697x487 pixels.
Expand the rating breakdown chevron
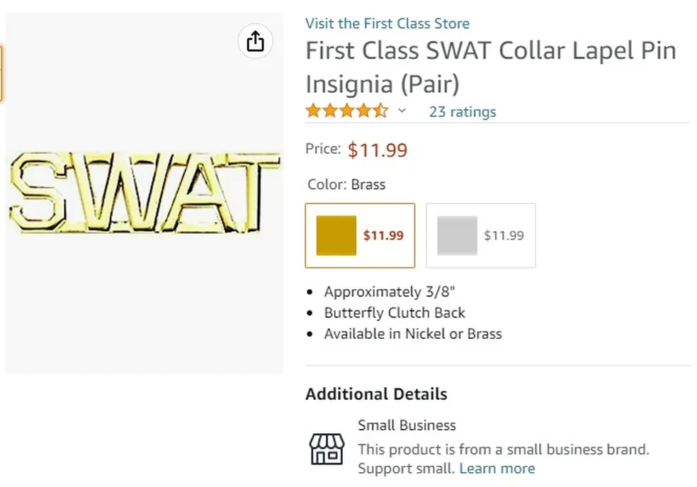[402, 111]
